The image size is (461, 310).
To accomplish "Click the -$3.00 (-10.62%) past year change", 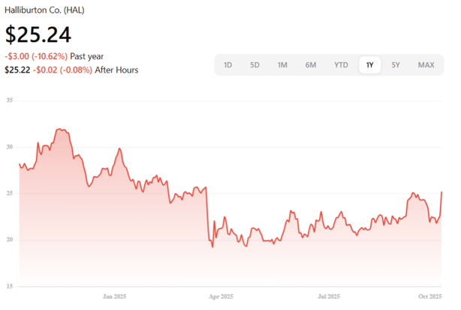I will [36, 56].
